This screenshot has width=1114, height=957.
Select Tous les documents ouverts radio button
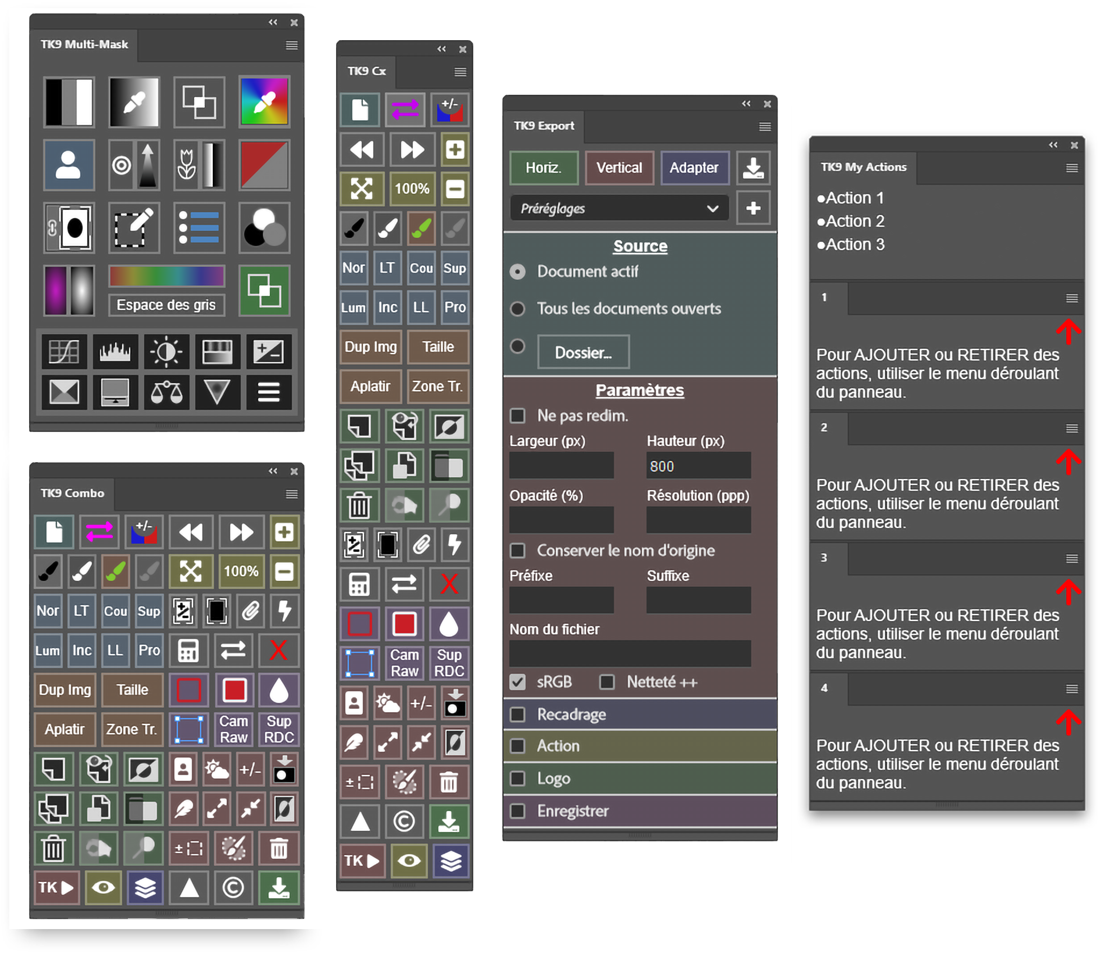coord(517,309)
